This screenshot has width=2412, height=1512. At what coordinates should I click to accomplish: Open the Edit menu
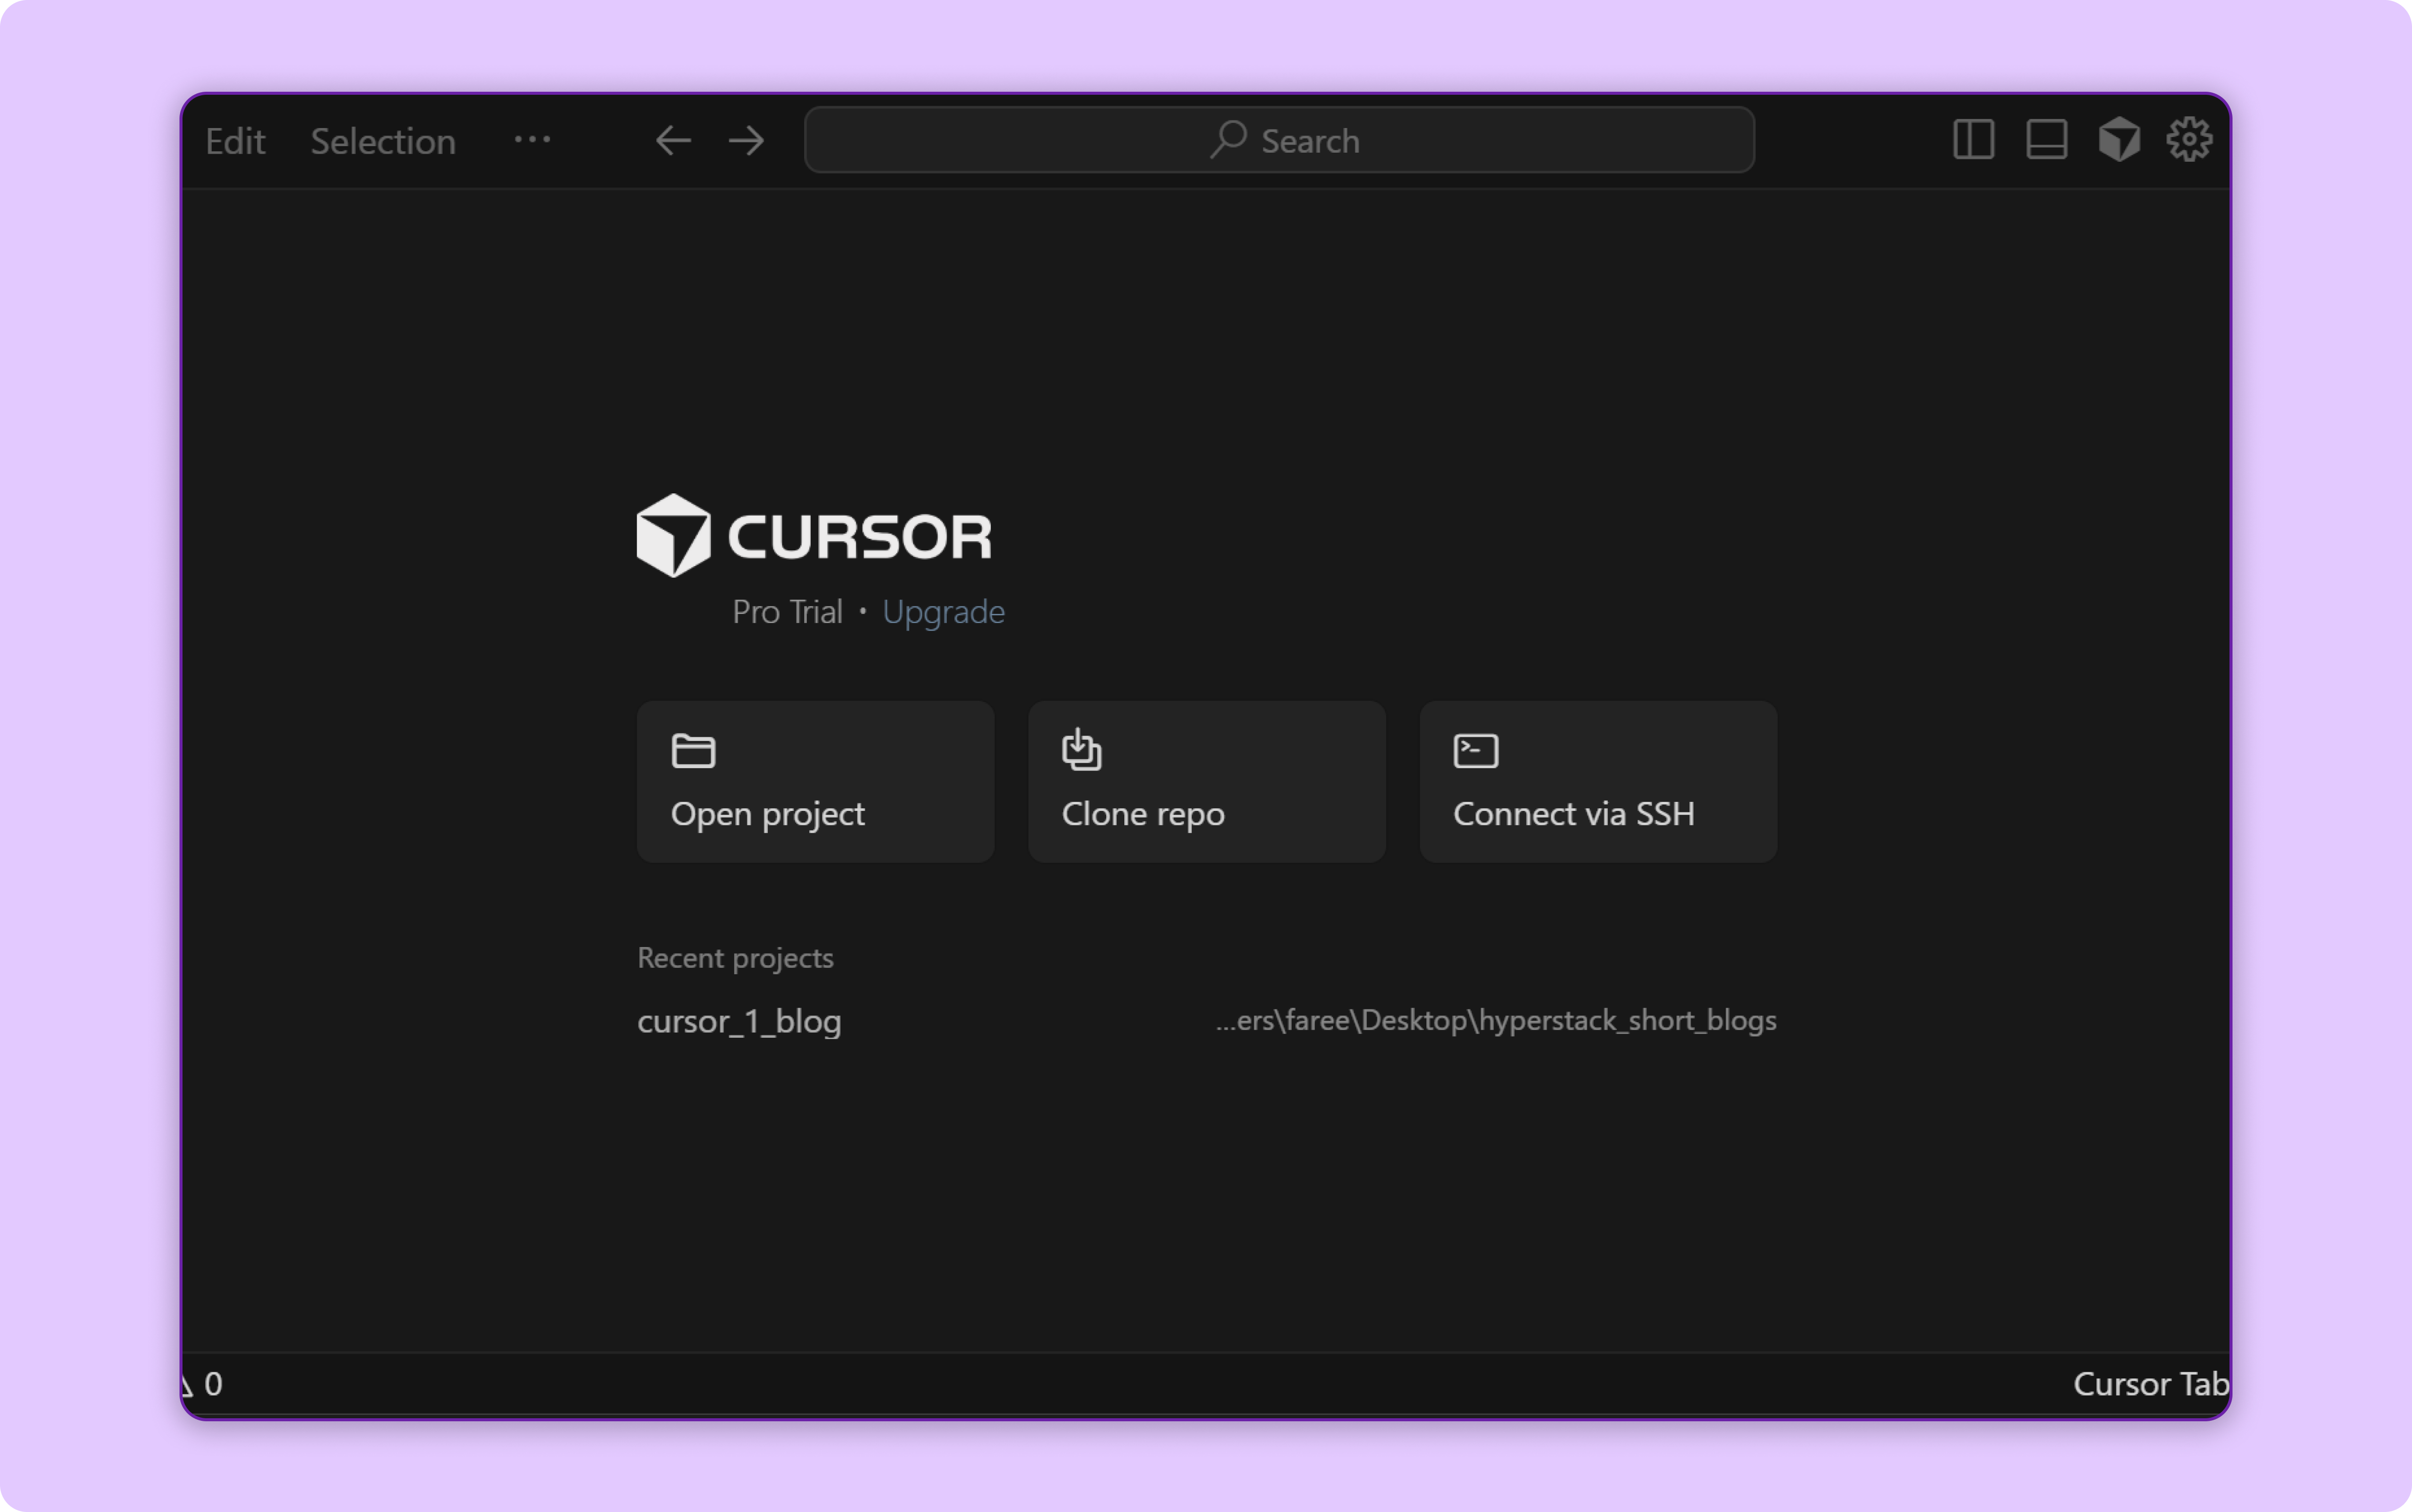[235, 140]
